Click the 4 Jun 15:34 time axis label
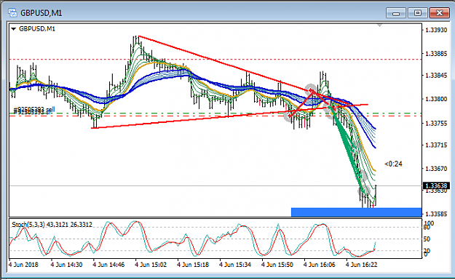 (235, 265)
